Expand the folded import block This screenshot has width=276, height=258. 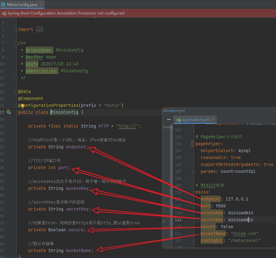[16, 30]
